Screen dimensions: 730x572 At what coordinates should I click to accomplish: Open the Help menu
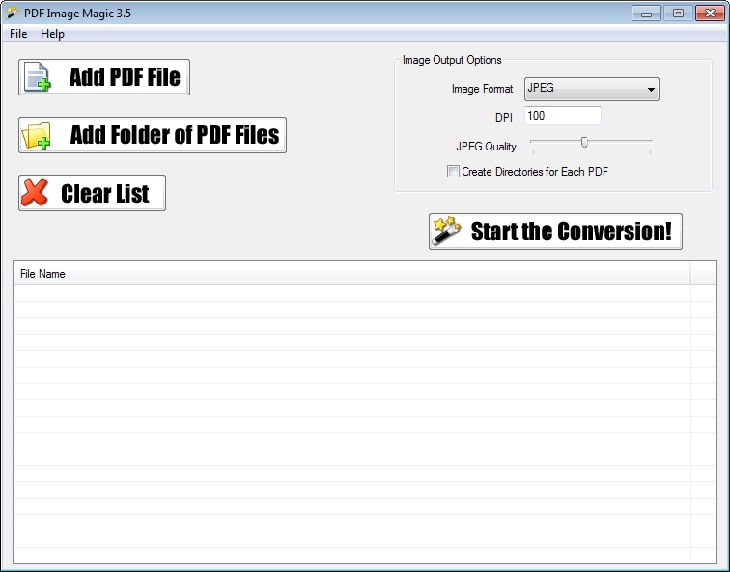[52, 34]
